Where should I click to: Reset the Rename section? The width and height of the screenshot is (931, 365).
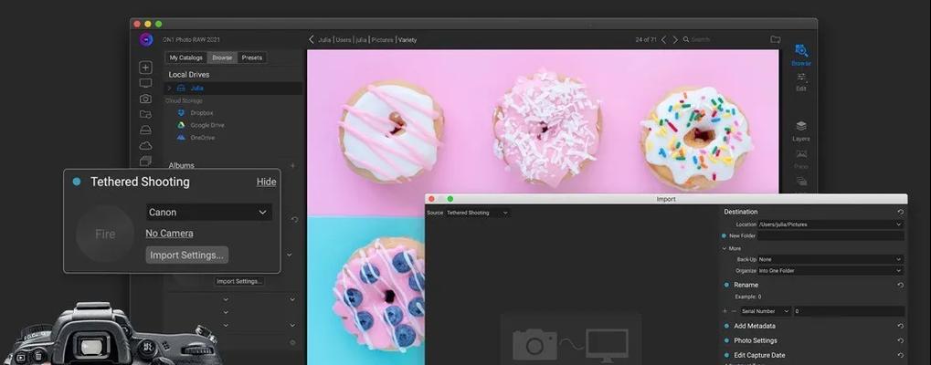900,285
